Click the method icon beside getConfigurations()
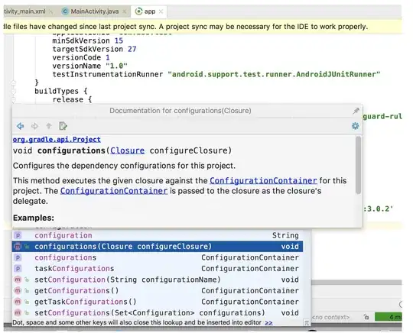The height and width of the screenshot is (333, 413). tap(18, 291)
